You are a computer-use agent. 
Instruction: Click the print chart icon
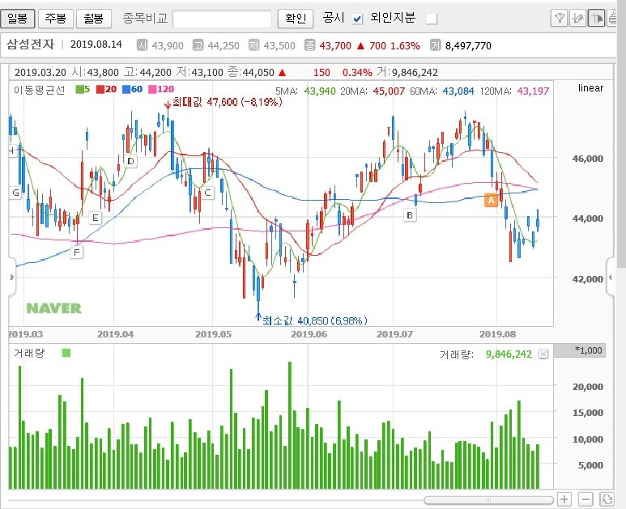point(612,18)
